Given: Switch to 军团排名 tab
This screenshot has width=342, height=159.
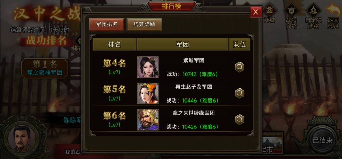Looking at the screenshot, I should pos(107,24).
